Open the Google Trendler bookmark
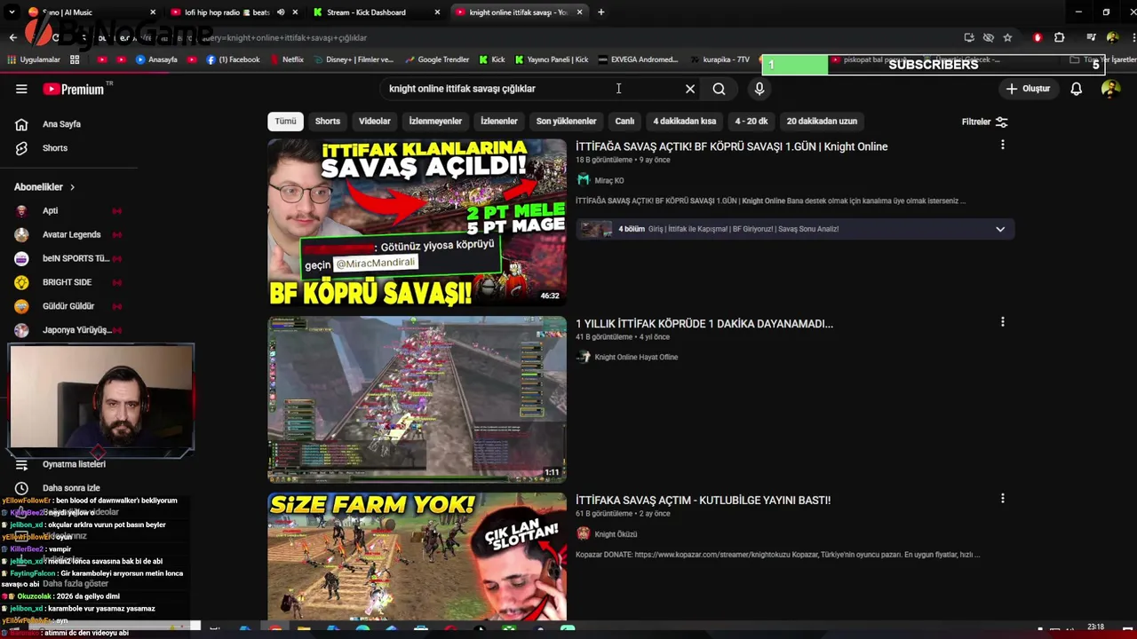Screen dimensions: 1137x639 437,60
